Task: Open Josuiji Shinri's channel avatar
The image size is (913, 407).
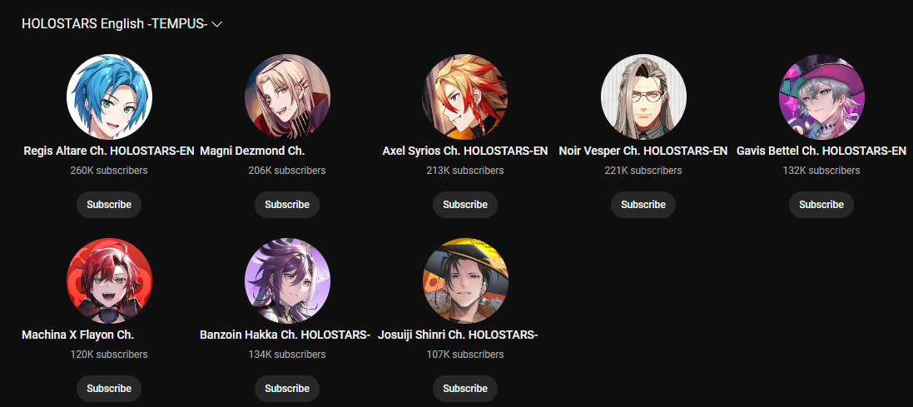Action: [x=465, y=280]
